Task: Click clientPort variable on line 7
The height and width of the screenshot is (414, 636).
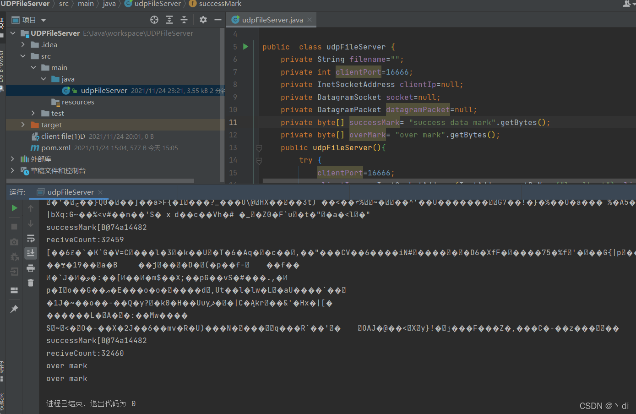Action: (x=359, y=72)
